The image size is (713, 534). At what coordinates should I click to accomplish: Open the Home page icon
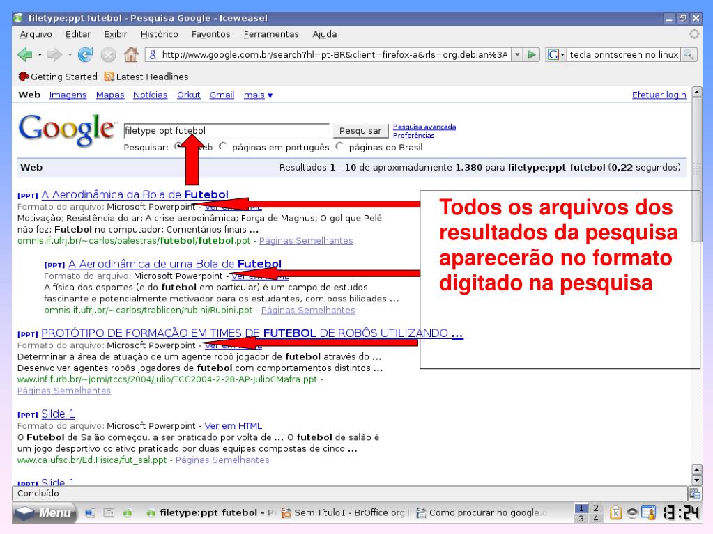tap(131, 55)
